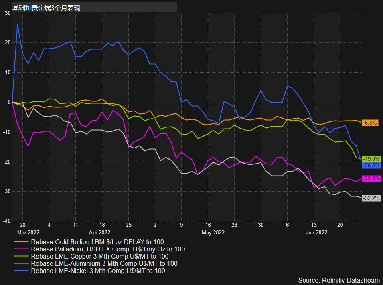Click the -20.5% nickel end label
The image size is (383, 285).
click(371, 165)
